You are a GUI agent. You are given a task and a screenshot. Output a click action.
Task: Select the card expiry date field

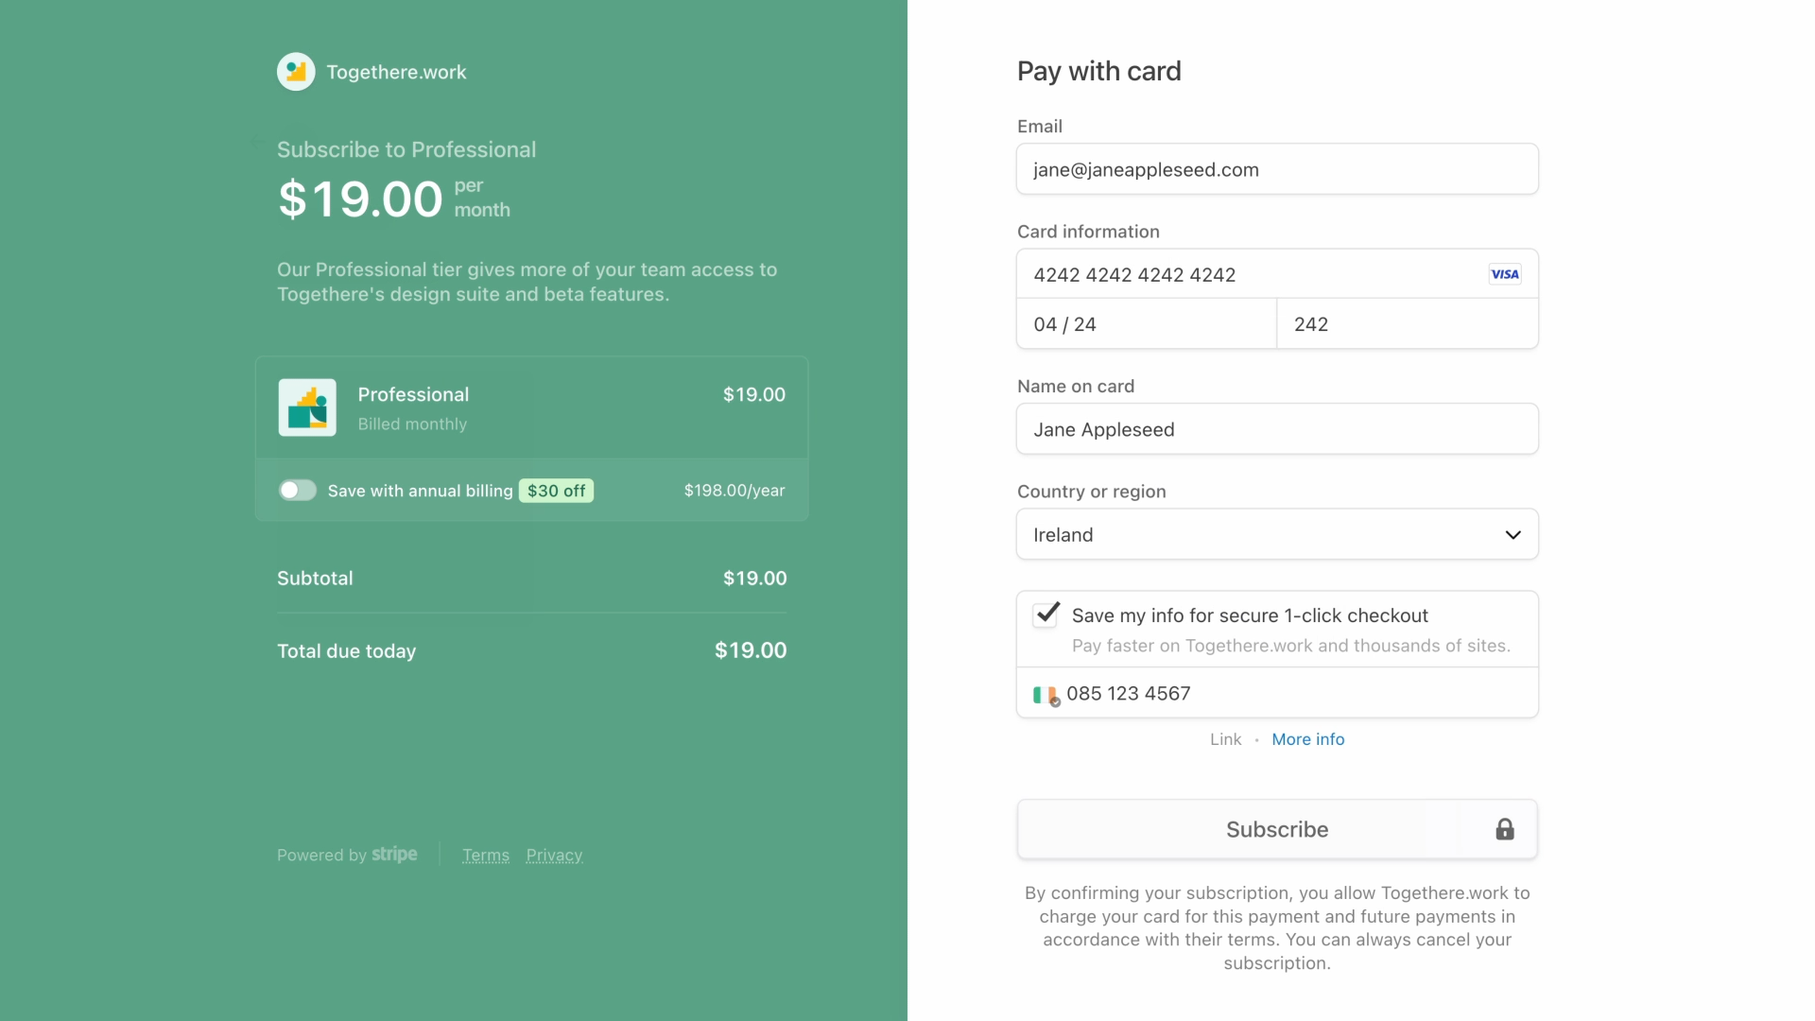tap(1147, 324)
